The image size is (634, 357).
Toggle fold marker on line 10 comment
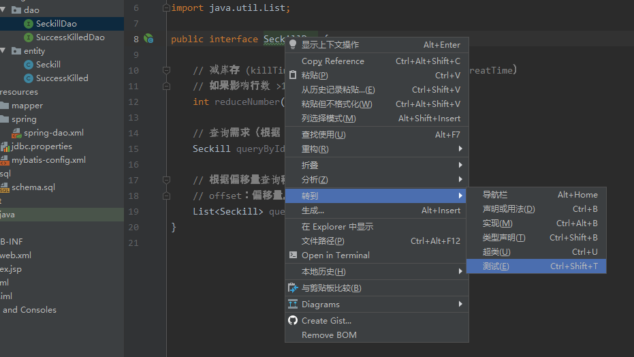click(x=165, y=70)
